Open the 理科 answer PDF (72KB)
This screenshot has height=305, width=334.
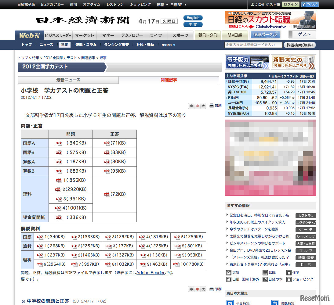coord(115,194)
